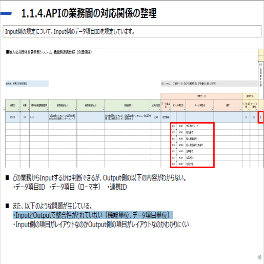Click the text box starting Input側の規定について
This screenshot has width=264, height=264.
[x=132, y=31]
